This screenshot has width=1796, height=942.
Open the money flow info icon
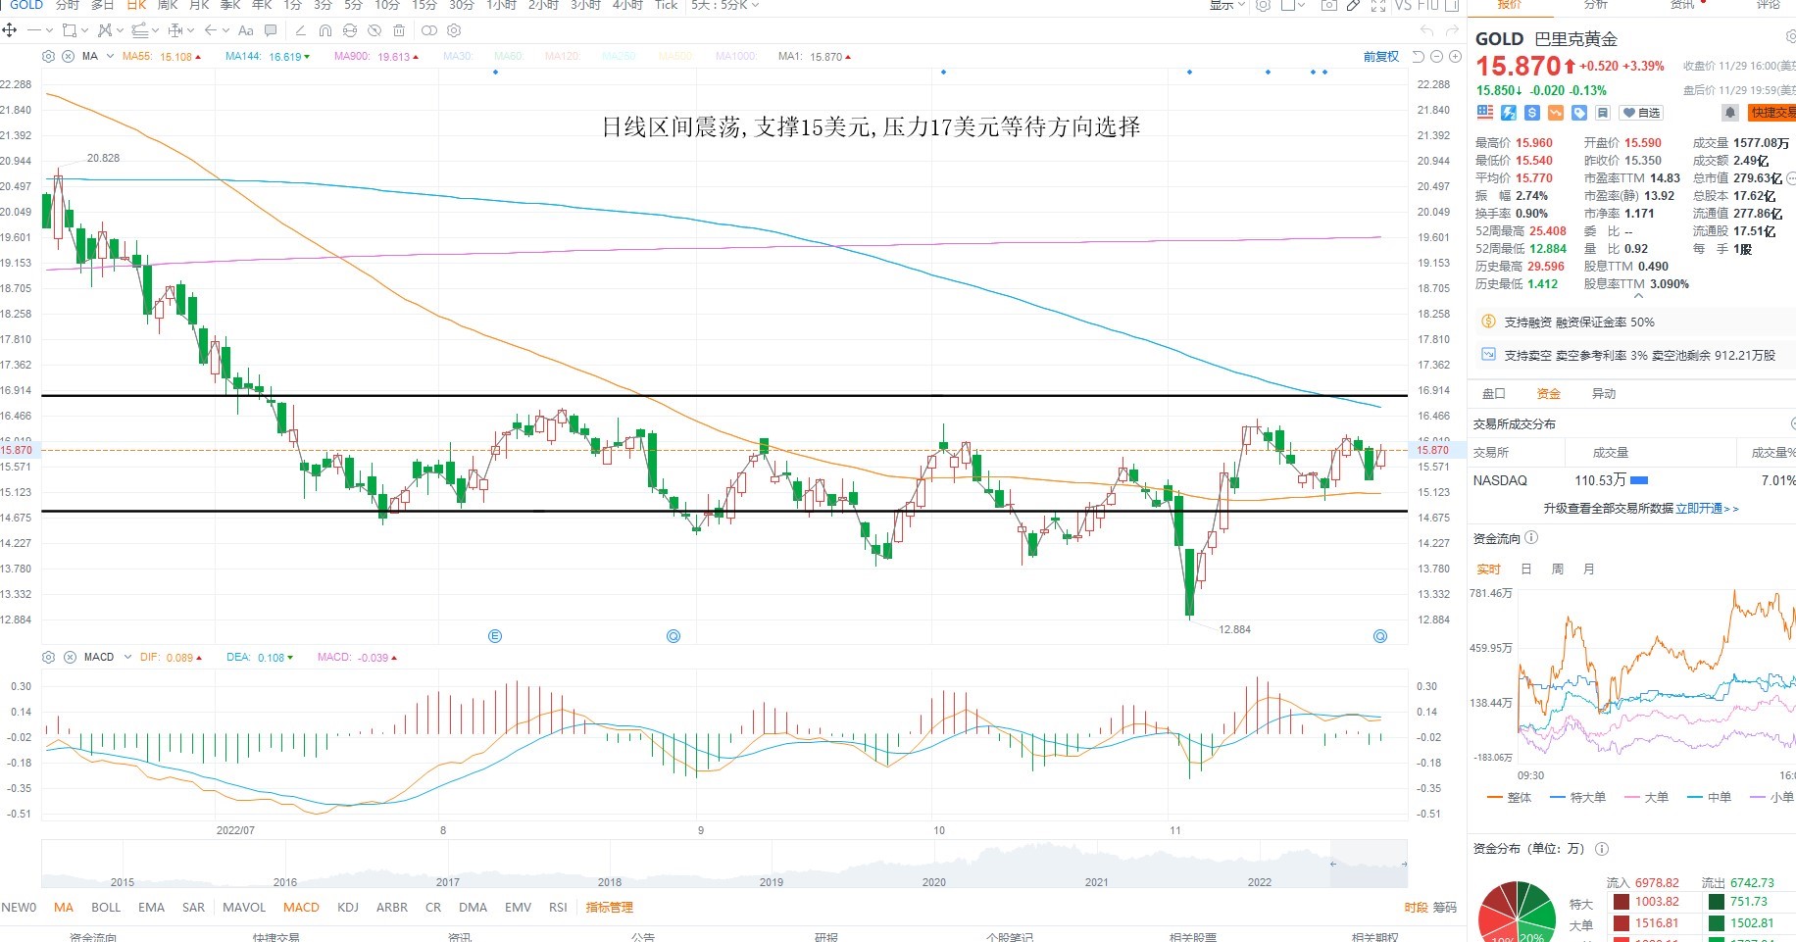1531,537
